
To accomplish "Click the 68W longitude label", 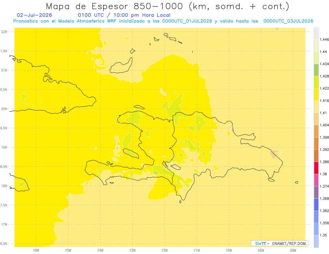I will 293,250.
